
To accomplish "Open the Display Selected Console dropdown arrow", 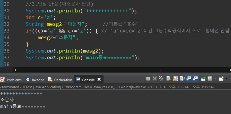I will tap(215, 79).
